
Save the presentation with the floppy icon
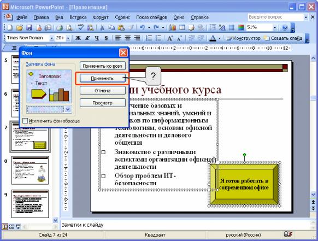click(x=29, y=27)
